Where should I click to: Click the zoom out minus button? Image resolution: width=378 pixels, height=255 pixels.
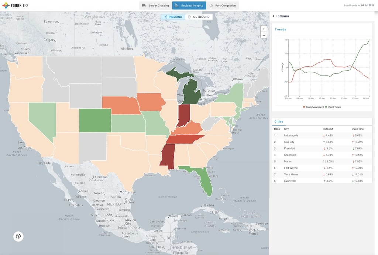pos(264,35)
